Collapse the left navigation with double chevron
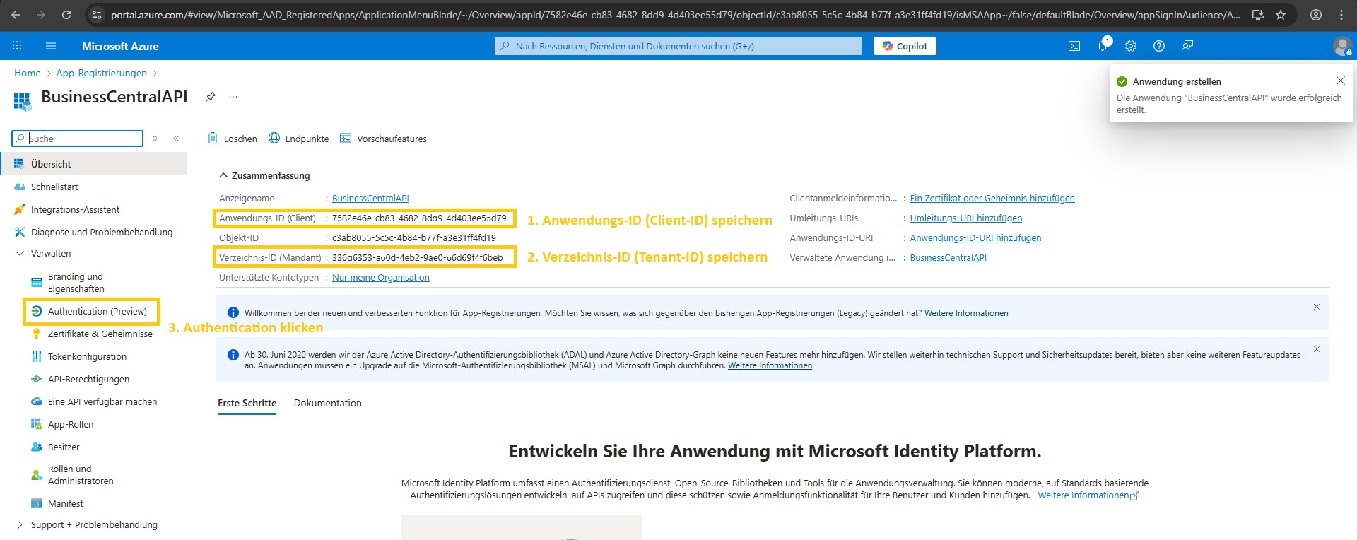Image resolution: width=1357 pixels, height=540 pixels. point(176,139)
